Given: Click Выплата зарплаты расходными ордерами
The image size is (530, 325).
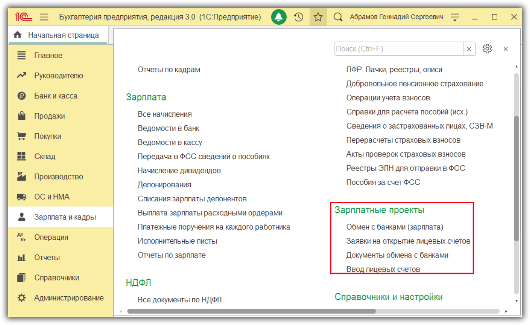Looking at the screenshot, I should coord(210,213).
